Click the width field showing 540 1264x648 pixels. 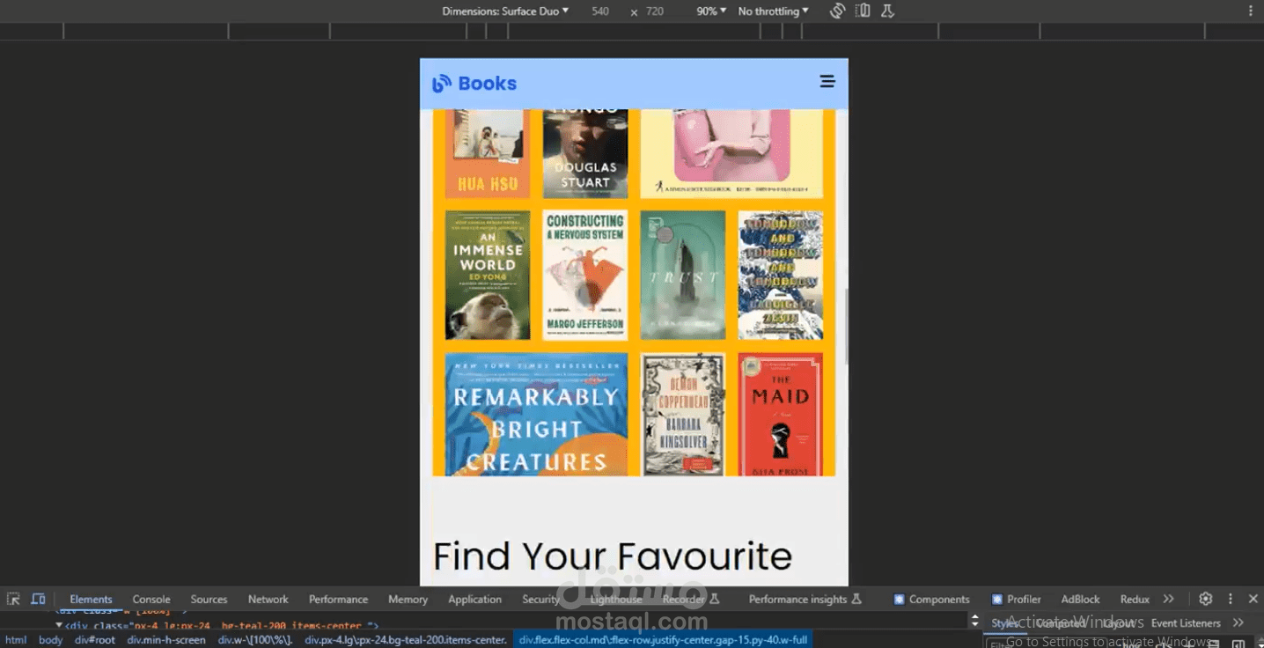point(600,11)
